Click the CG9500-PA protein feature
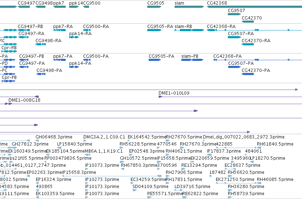302x199 pixels. pyautogui.click(x=87, y=60)
